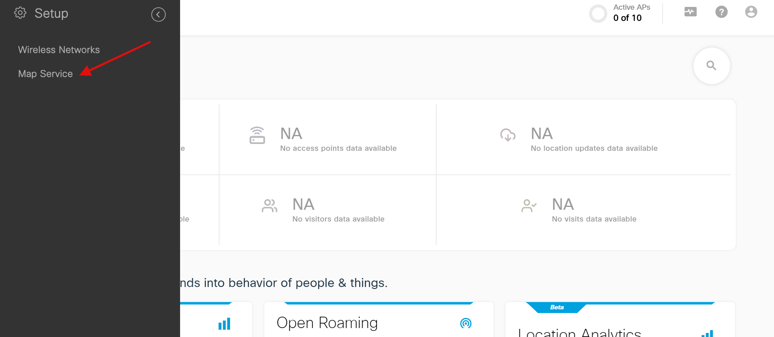Image resolution: width=774 pixels, height=337 pixels.
Task: Click the access points router icon
Action: [x=257, y=135]
